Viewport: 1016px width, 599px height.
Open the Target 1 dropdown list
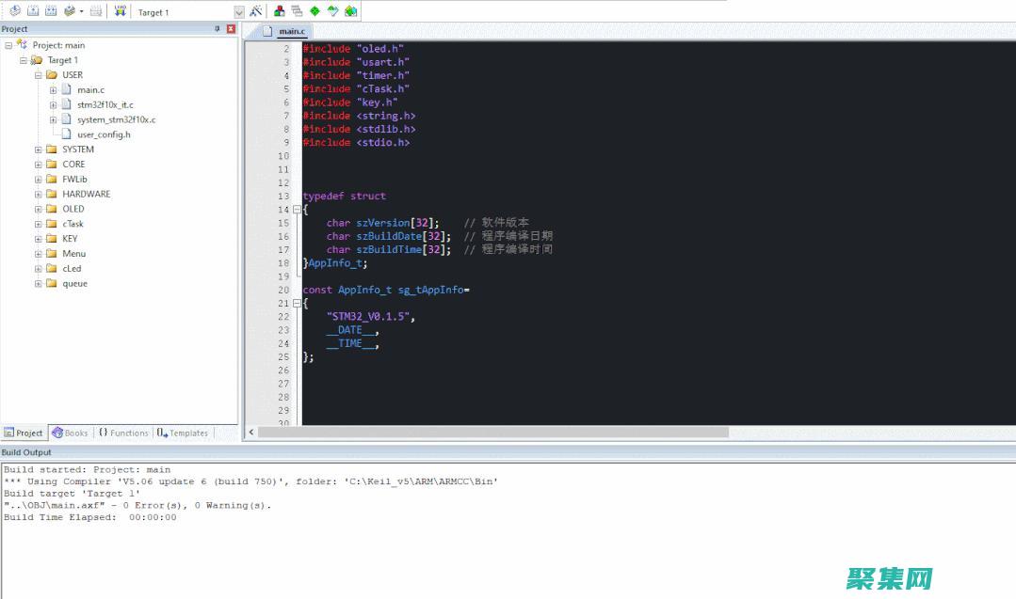click(x=238, y=12)
